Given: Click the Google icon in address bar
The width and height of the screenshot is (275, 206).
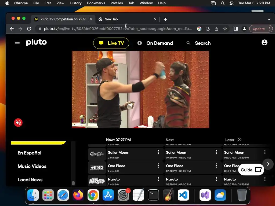Looking at the screenshot, I should [199, 29].
